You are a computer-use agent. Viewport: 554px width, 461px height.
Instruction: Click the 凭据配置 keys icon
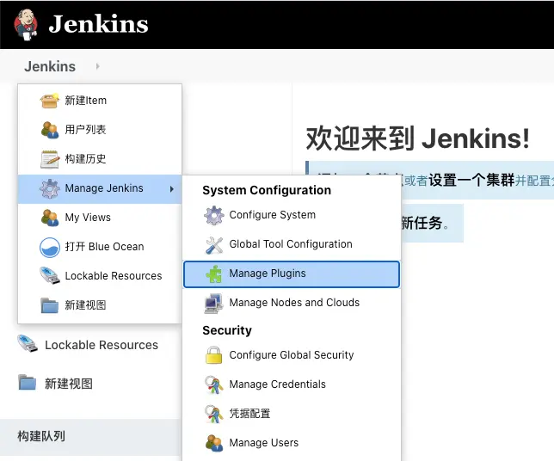click(x=213, y=414)
